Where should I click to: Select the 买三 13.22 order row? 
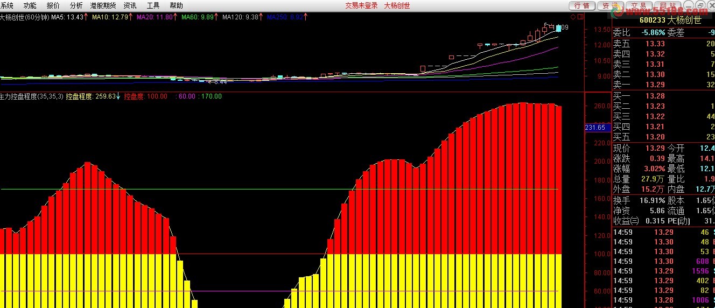(x=664, y=116)
